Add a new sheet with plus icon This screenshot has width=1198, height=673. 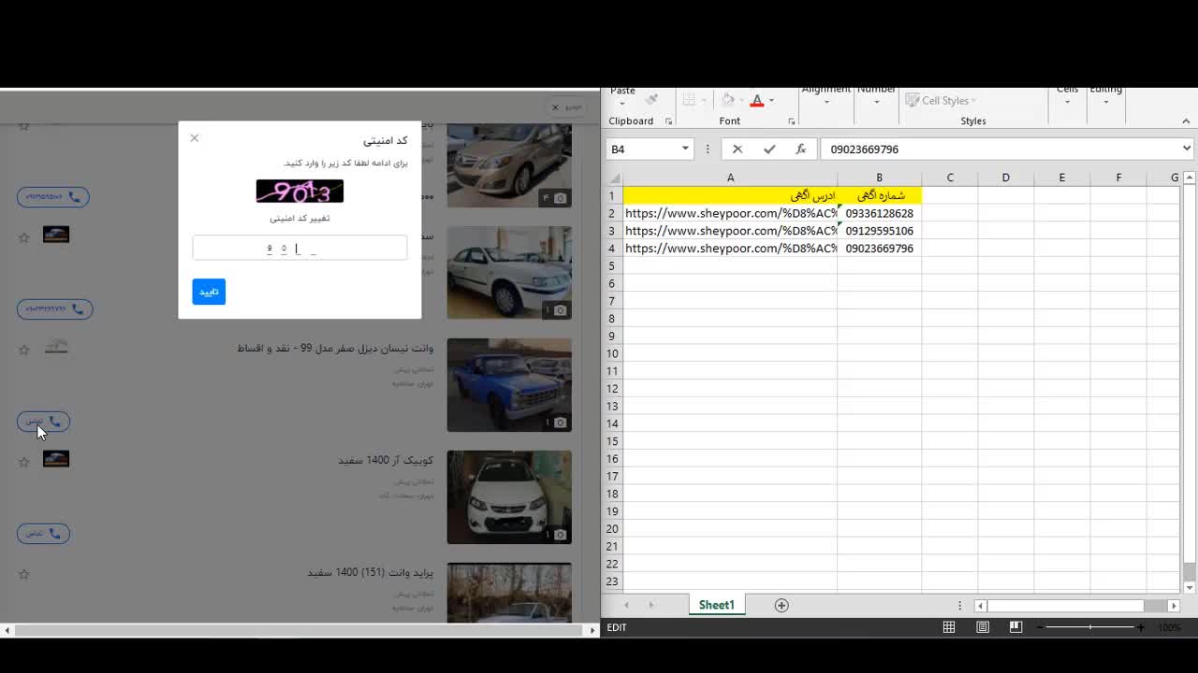tap(782, 606)
